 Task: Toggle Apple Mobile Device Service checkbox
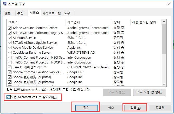[10, 48]
